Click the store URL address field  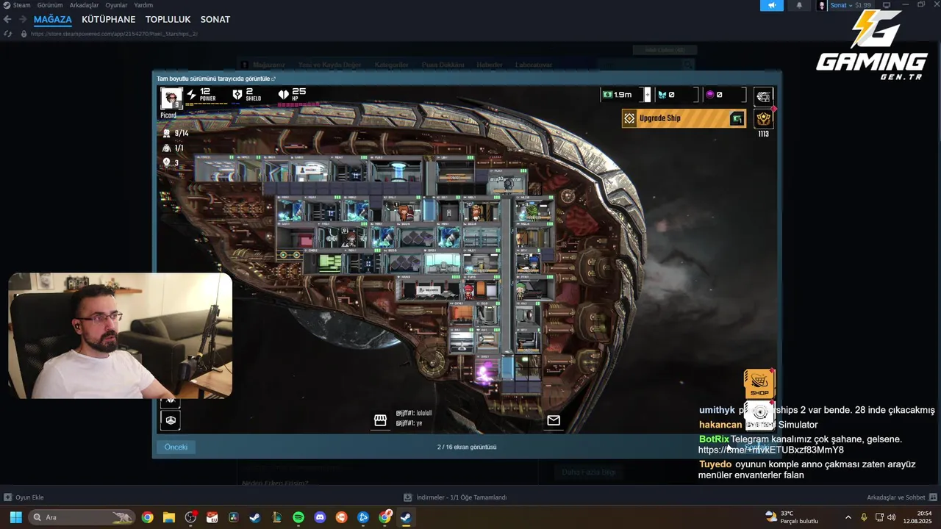(114, 34)
